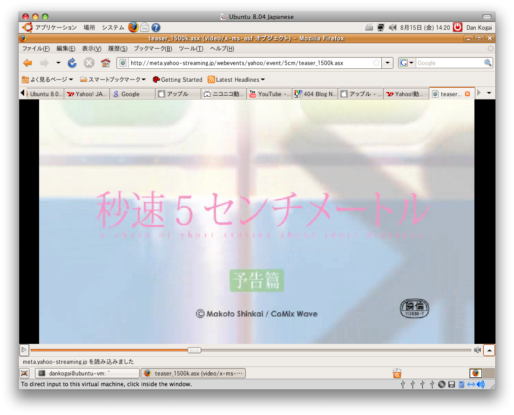
Task: Open the search engine selector dropdown
Action: tap(407, 63)
